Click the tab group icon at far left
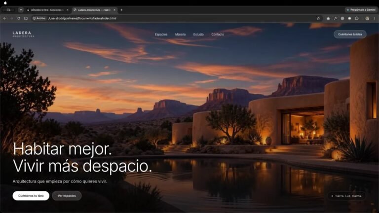 tap(8, 10)
